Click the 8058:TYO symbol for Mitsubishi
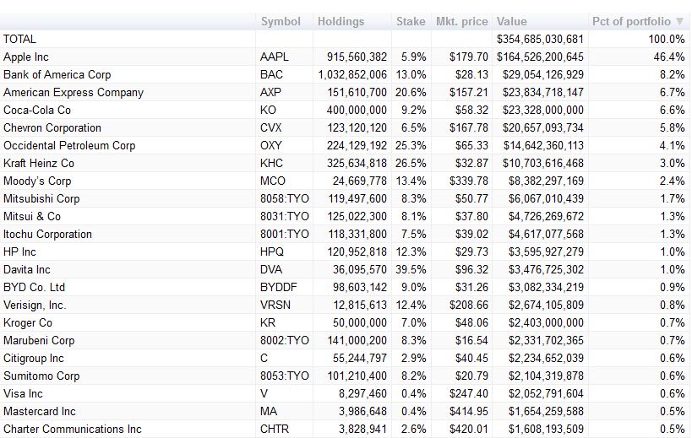Image resolution: width=692 pixels, height=438 pixels. click(285, 198)
